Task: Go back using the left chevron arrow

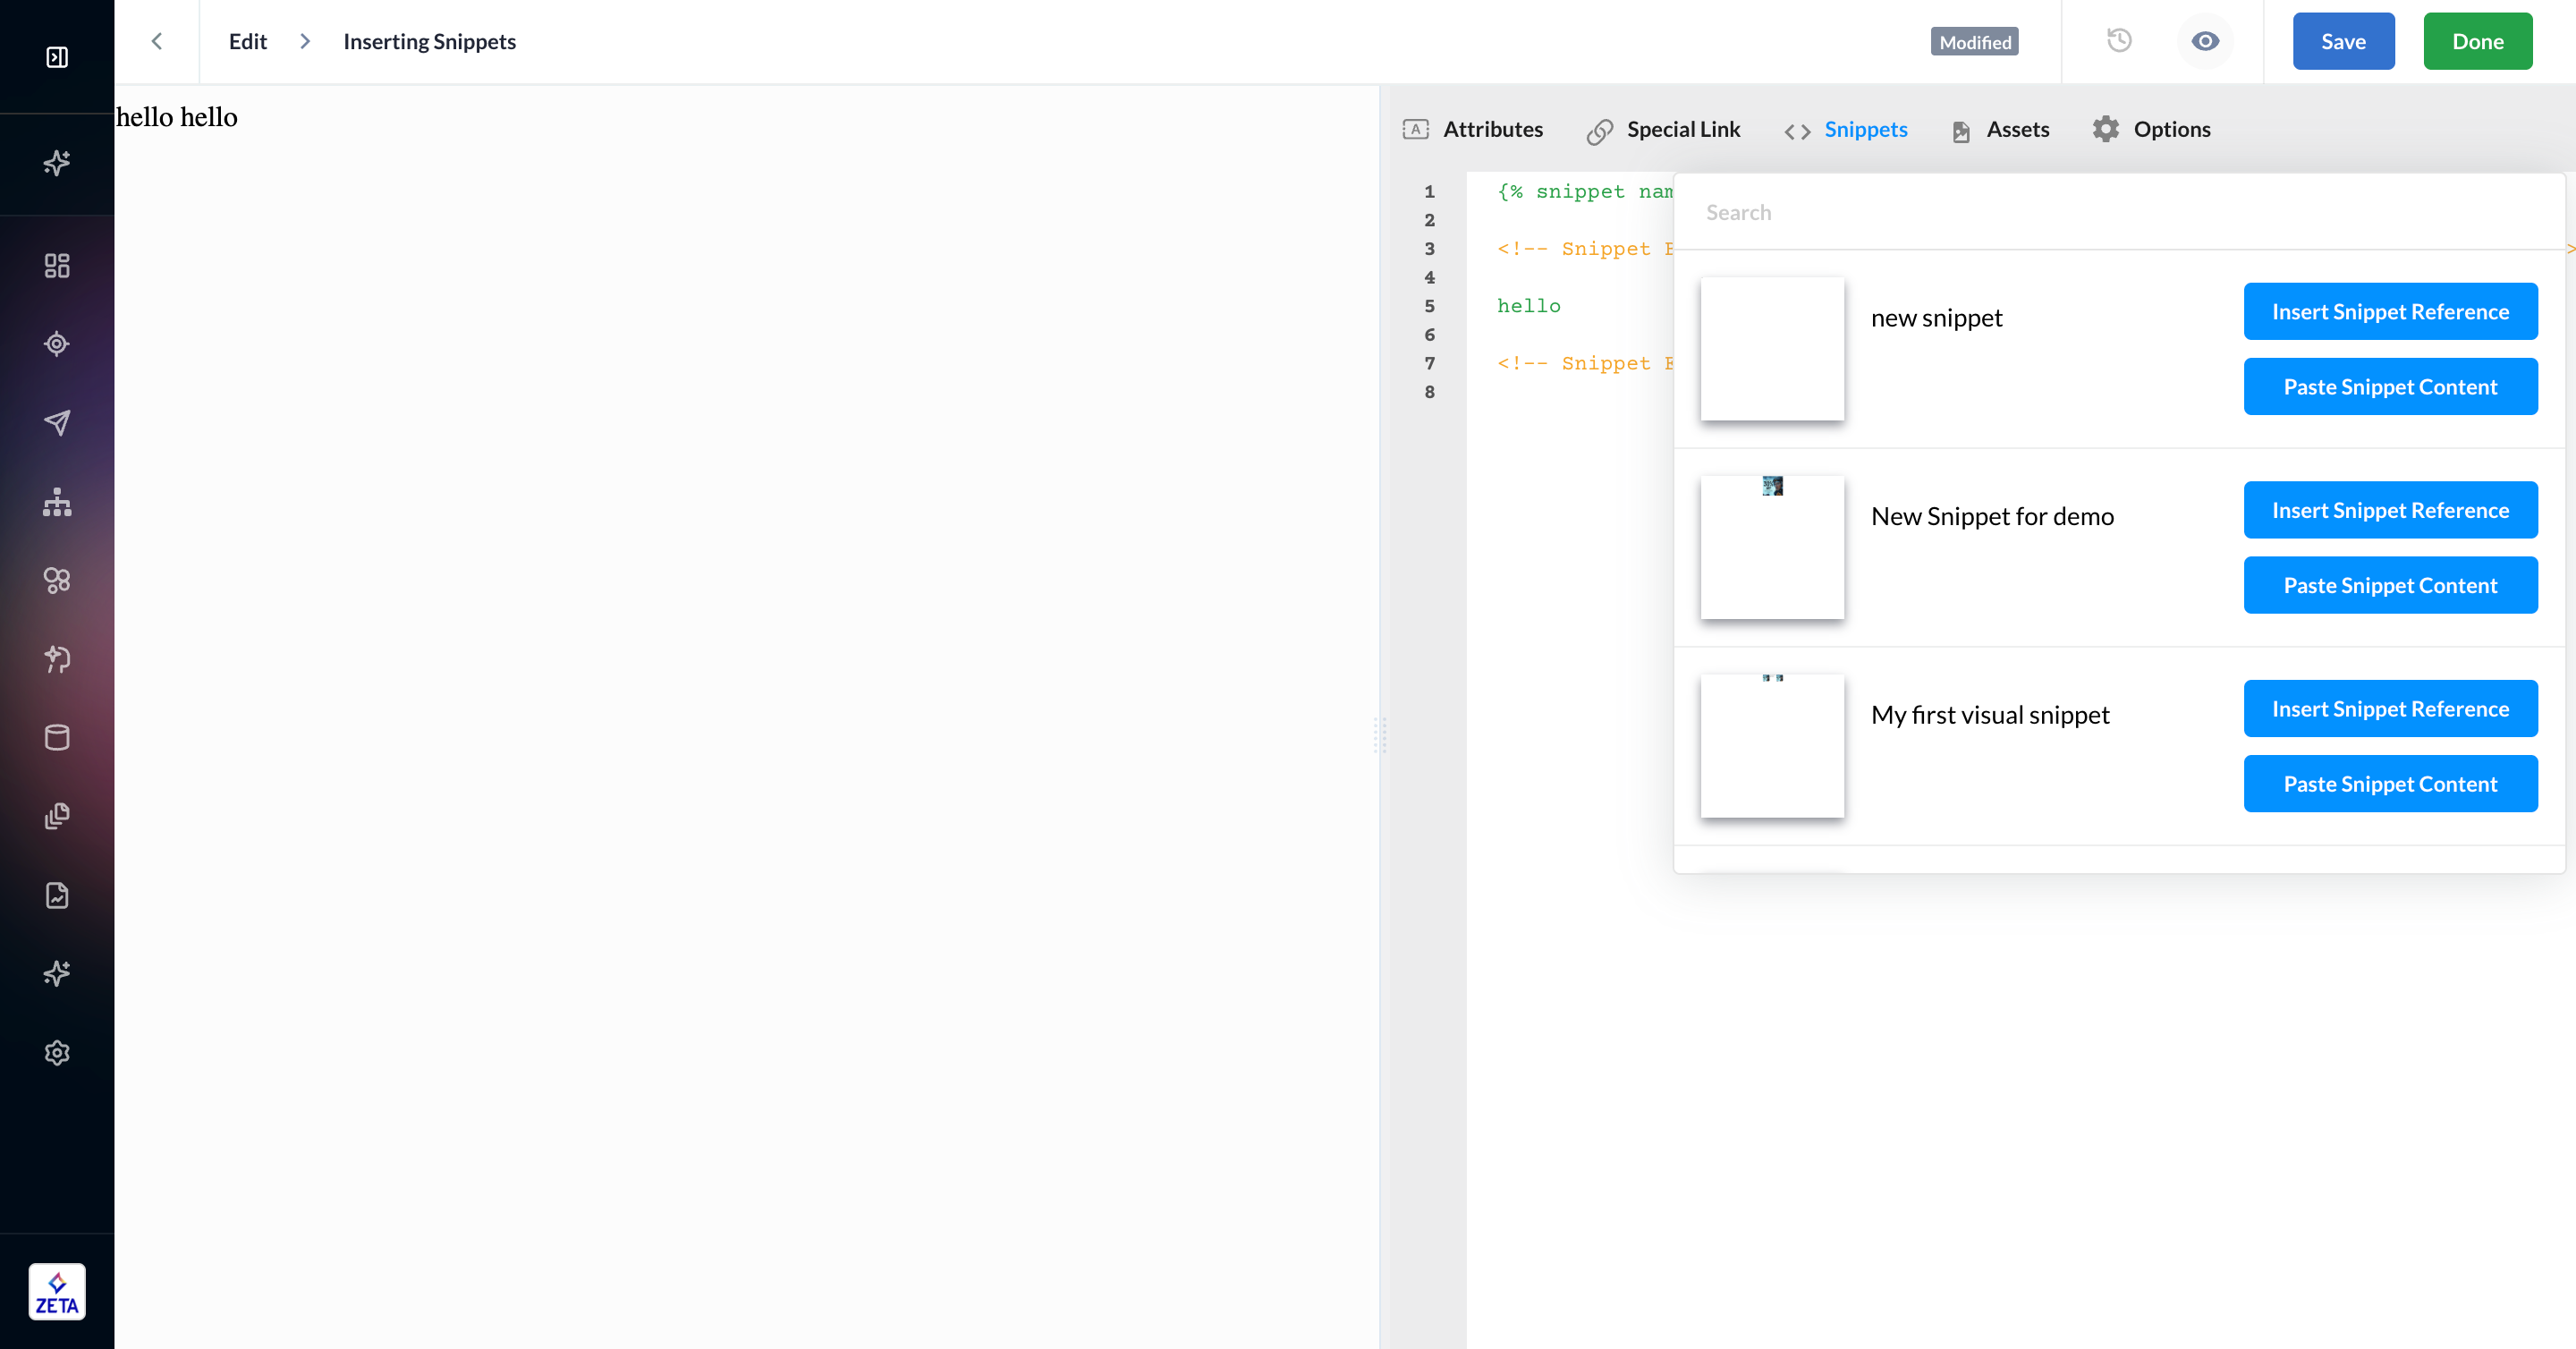Action: pos(157,41)
